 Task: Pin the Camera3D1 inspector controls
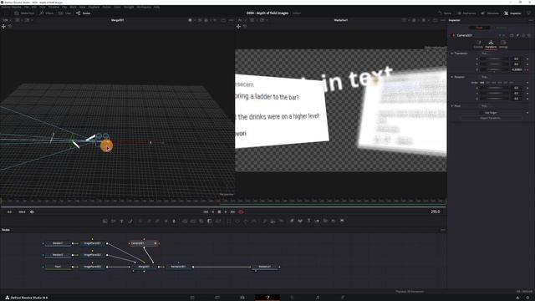point(517,35)
